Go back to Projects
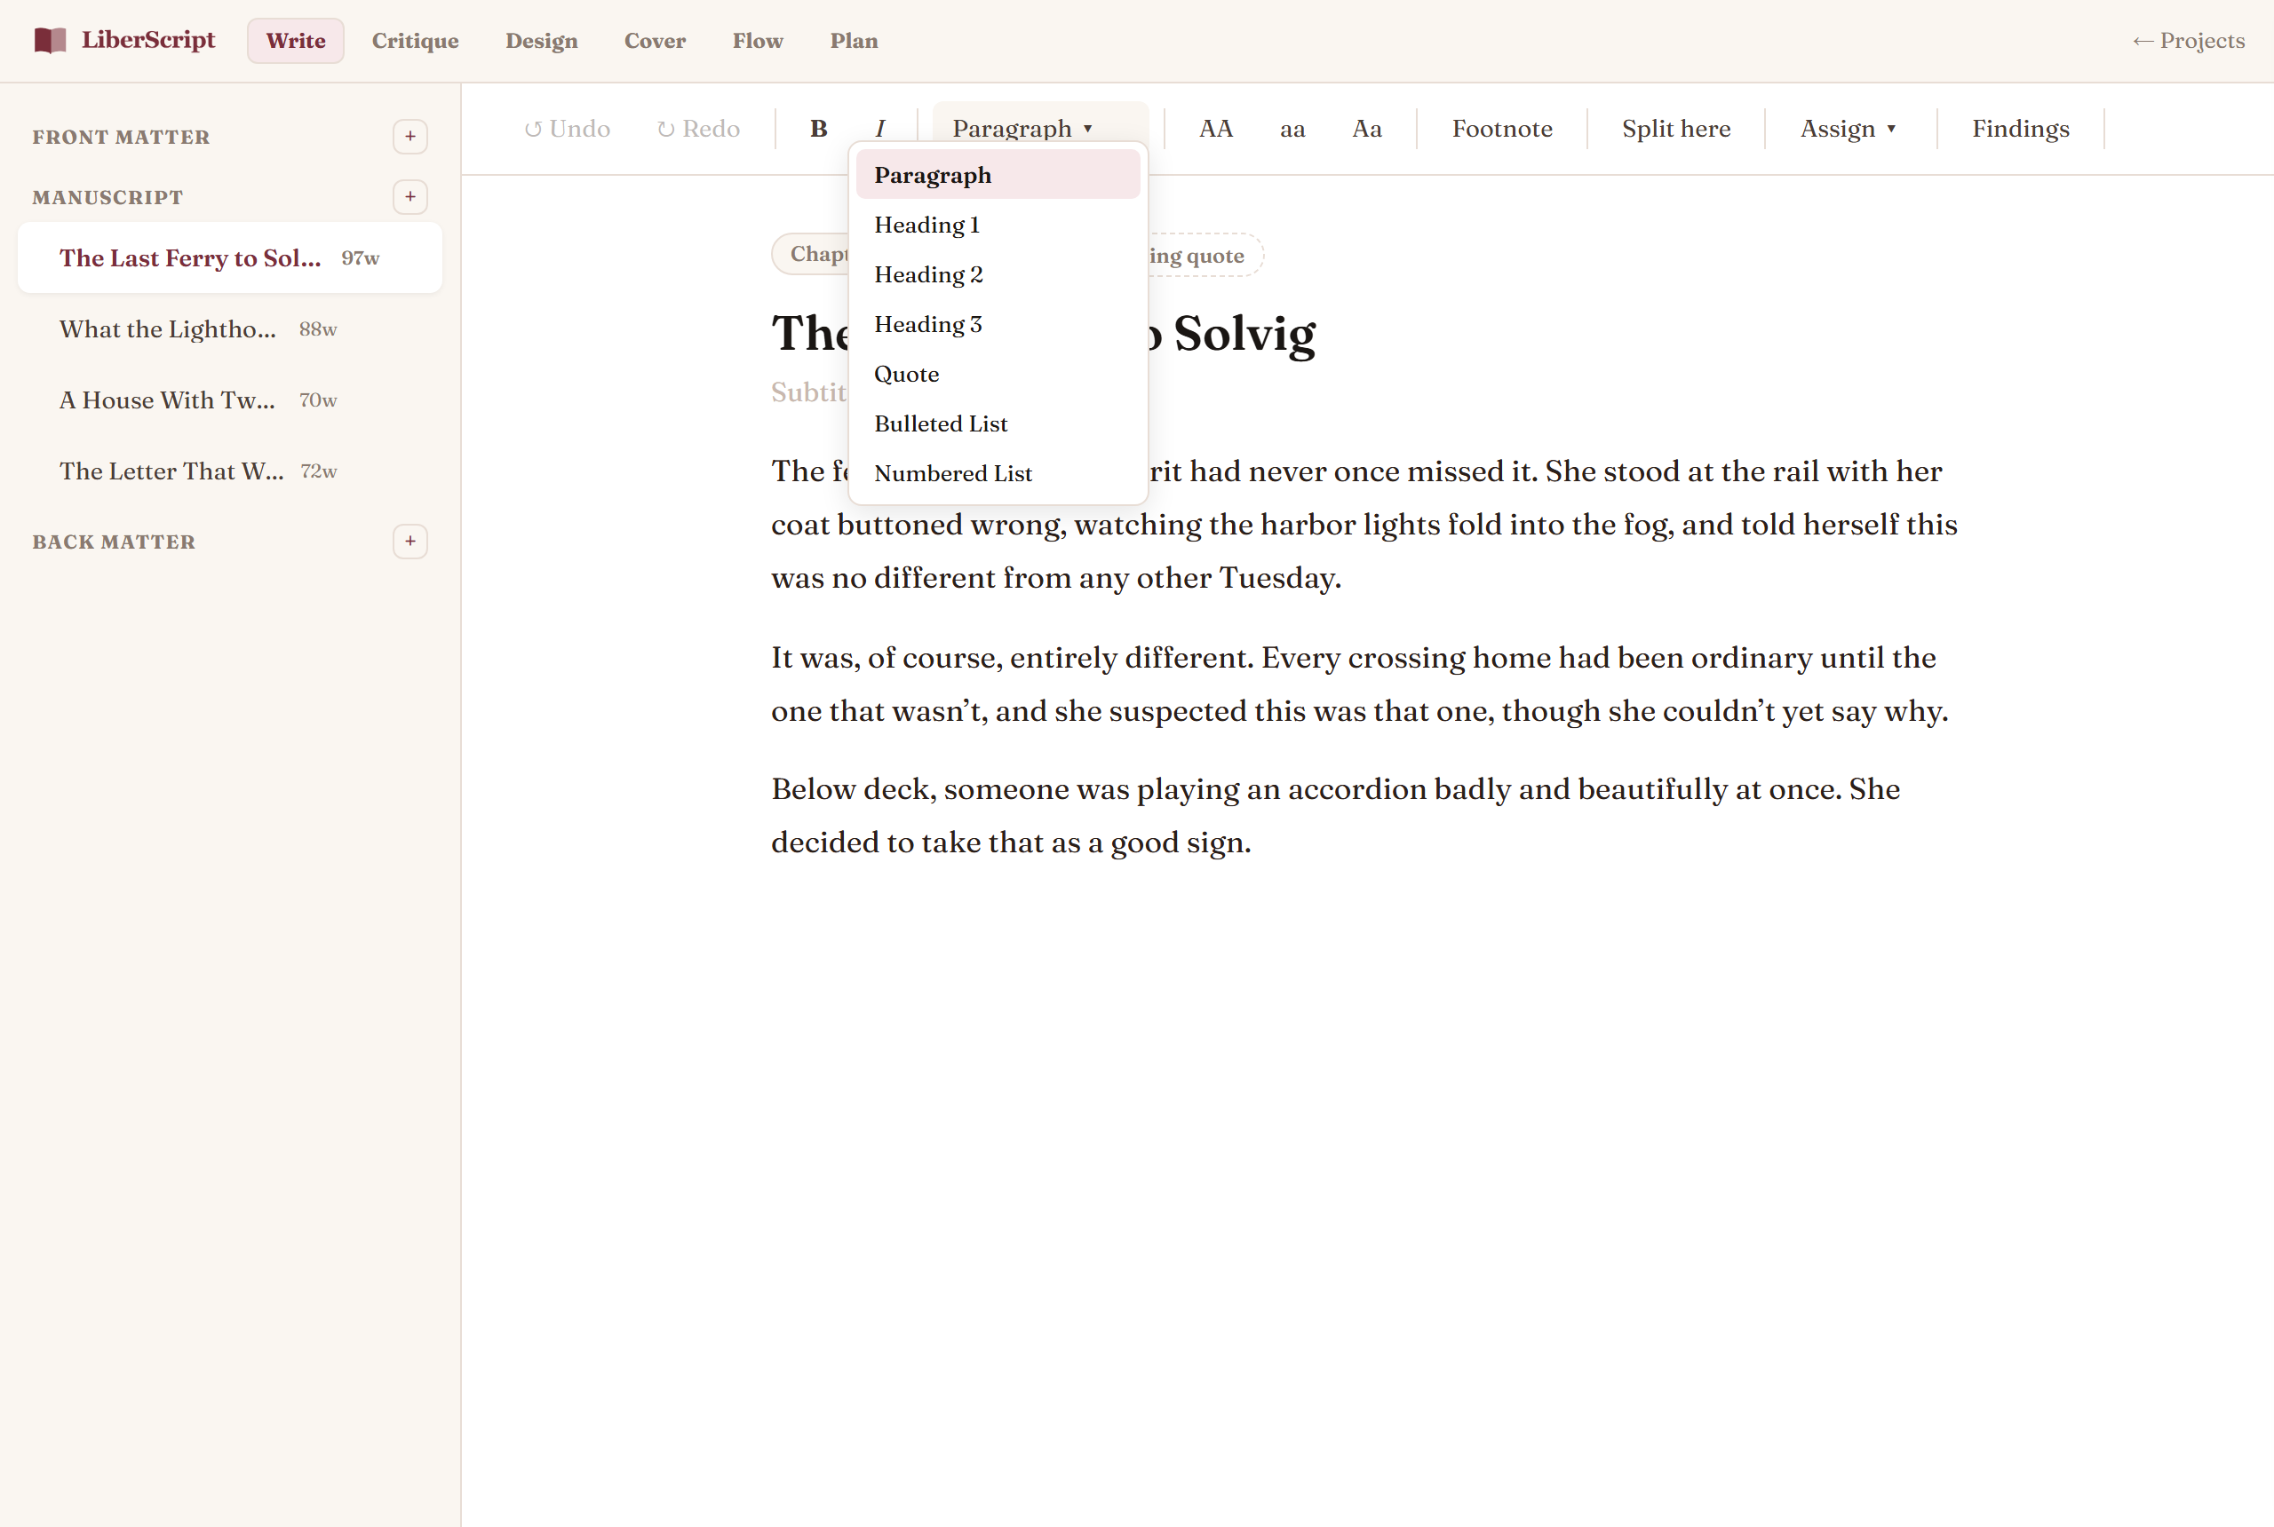This screenshot has width=2274, height=1527. pyautogui.click(x=2188, y=41)
